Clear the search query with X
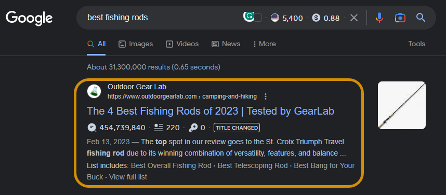Image resolution: width=446 pixels, height=195 pixels. [x=354, y=18]
